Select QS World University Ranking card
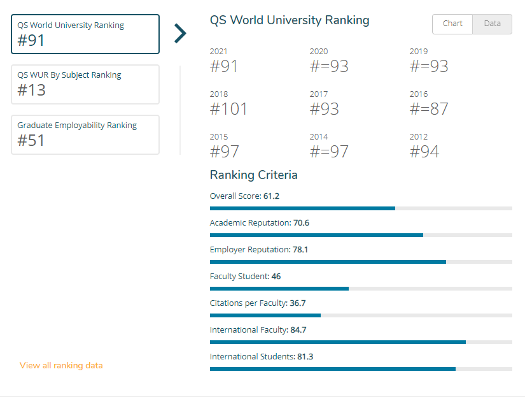This screenshot has width=525, height=397. coord(85,34)
